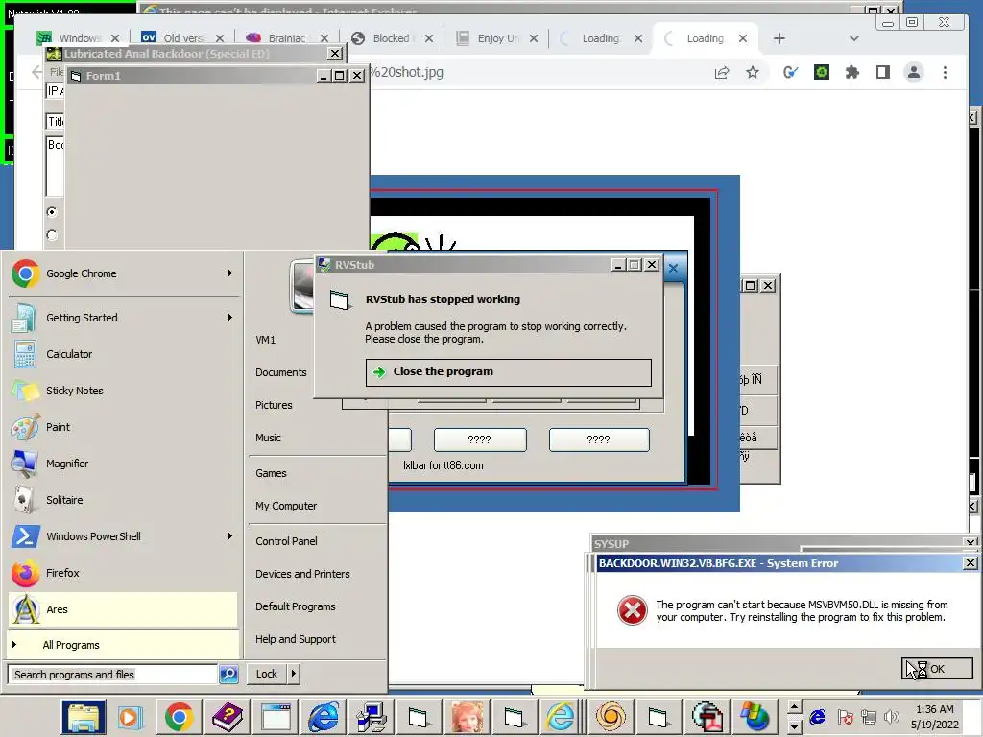The height and width of the screenshot is (737, 983).
Task: Bookmark this page with star icon
Action: [753, 73]
